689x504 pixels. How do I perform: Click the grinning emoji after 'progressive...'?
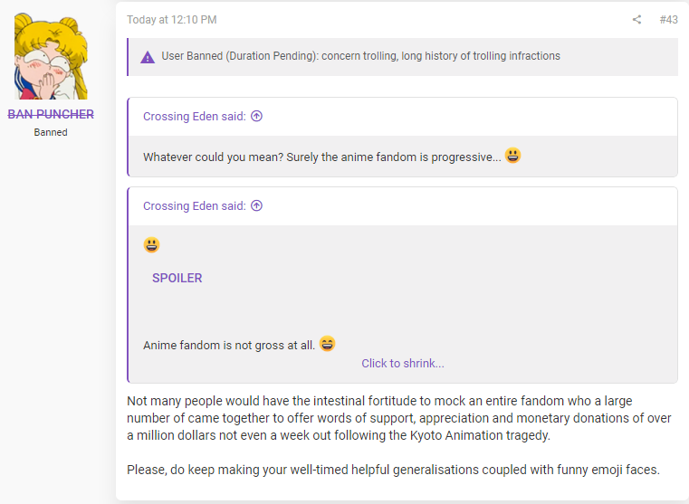coord(512,156)
